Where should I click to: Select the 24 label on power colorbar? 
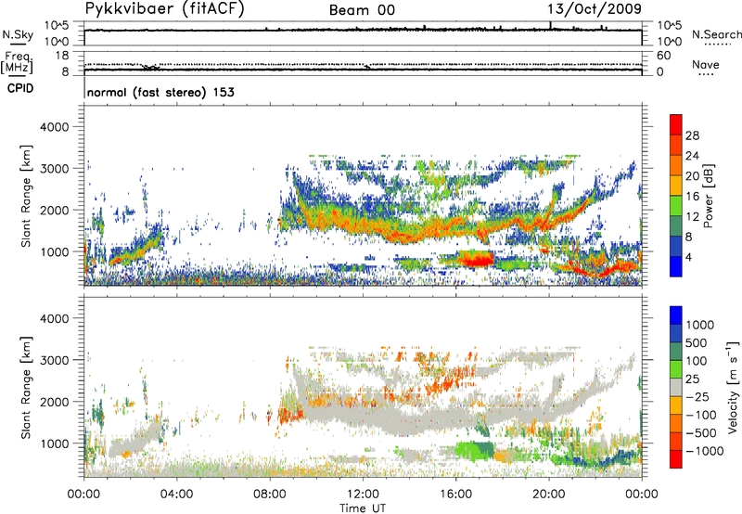coord(692,156)
